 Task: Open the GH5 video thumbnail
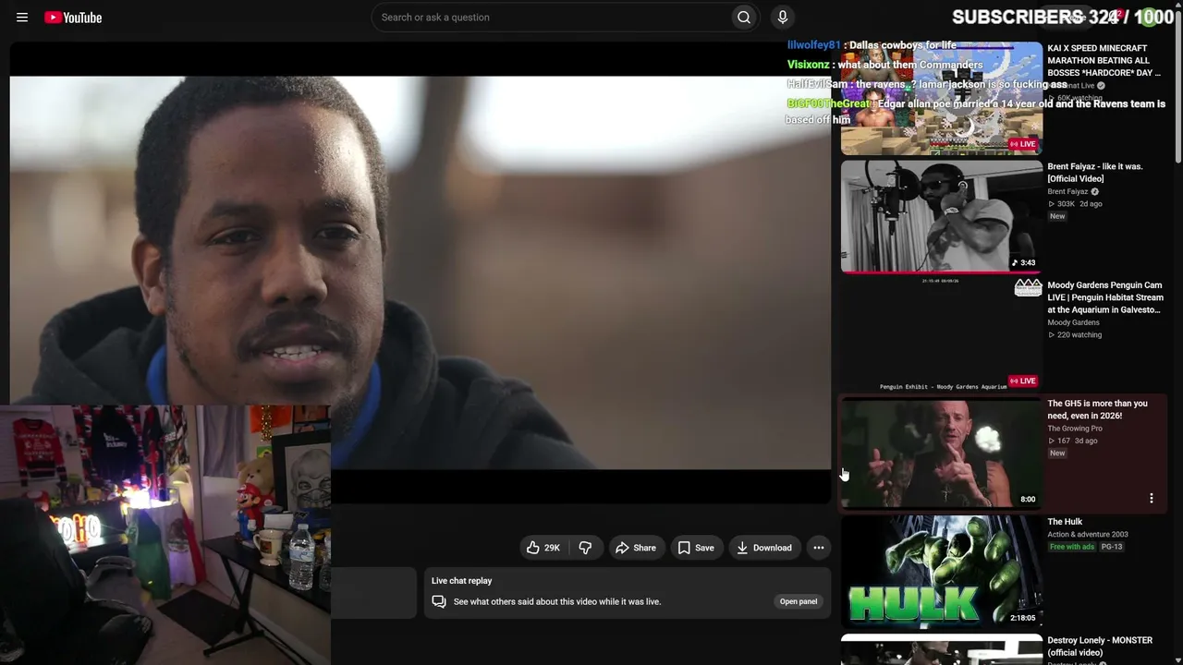point(942,453)
